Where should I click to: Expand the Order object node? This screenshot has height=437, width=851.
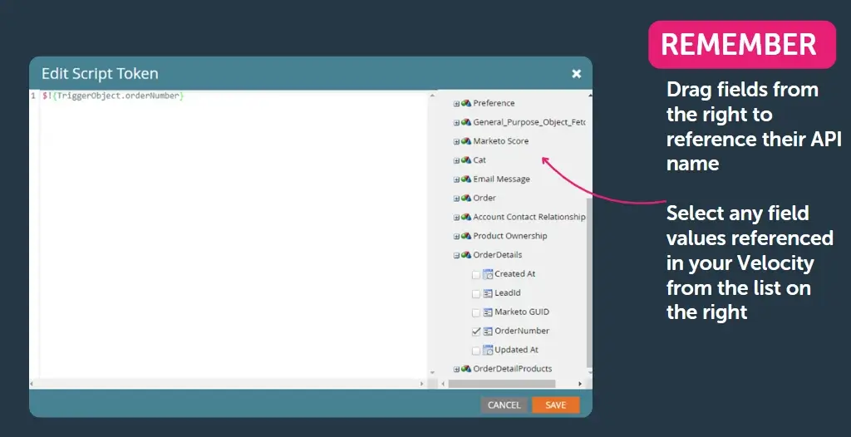pyautogui.click(x=456, y=198)
